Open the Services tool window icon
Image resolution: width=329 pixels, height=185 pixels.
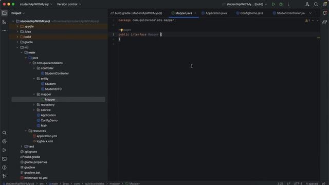pyautogui.click(x=4, y=141)
